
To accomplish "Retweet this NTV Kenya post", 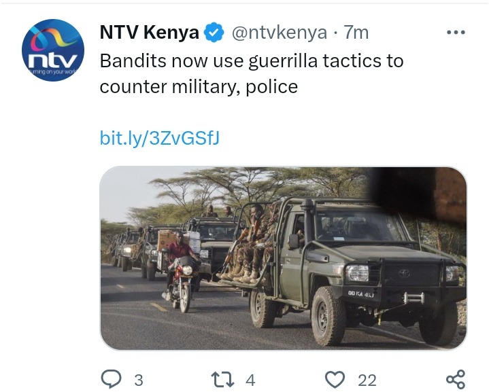I will point(222,379).
